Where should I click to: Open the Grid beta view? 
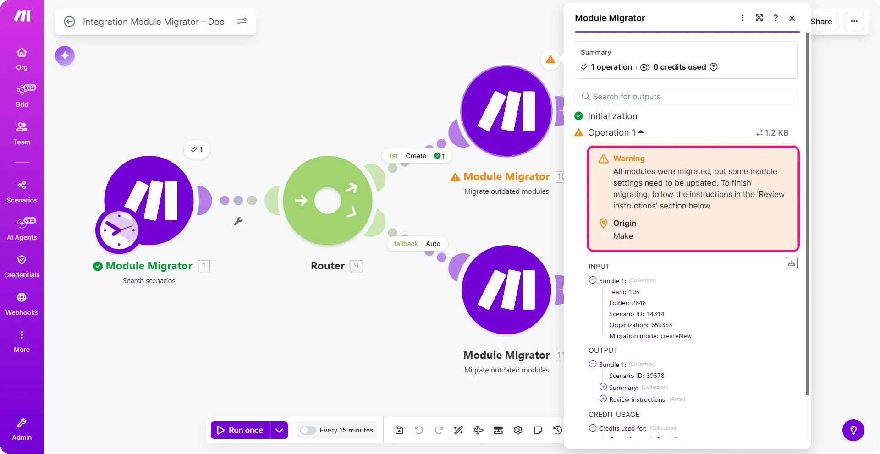pyautogui.click(x=22, y=96)
